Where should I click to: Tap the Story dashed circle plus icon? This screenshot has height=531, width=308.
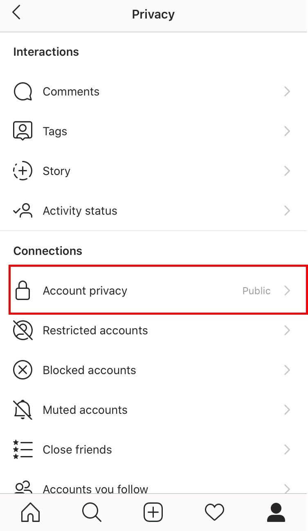pyautogui.click(x=23, y=171)
